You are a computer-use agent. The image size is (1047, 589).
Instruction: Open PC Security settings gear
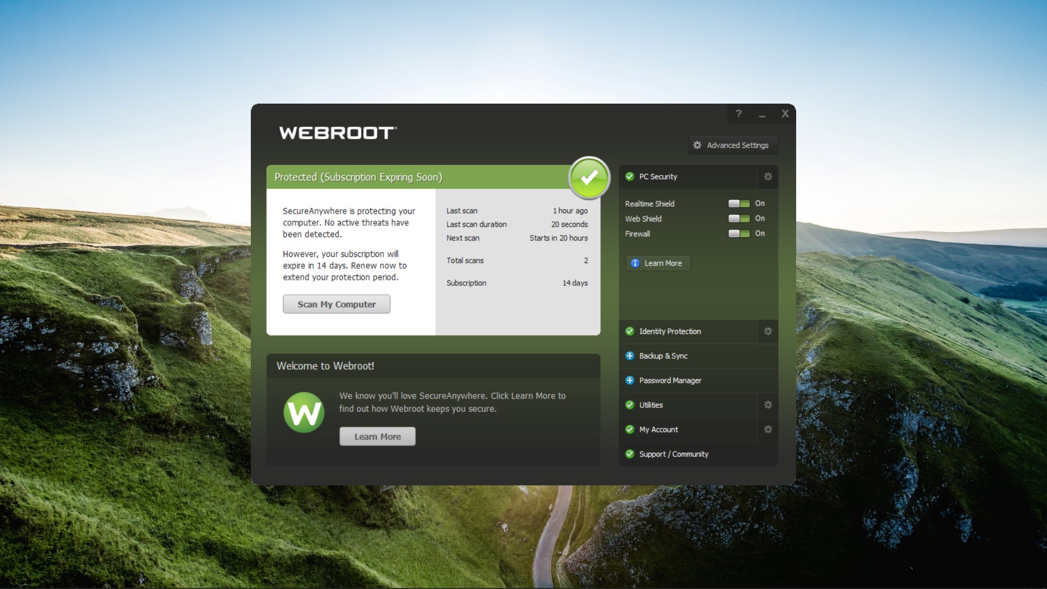[768, 176]
